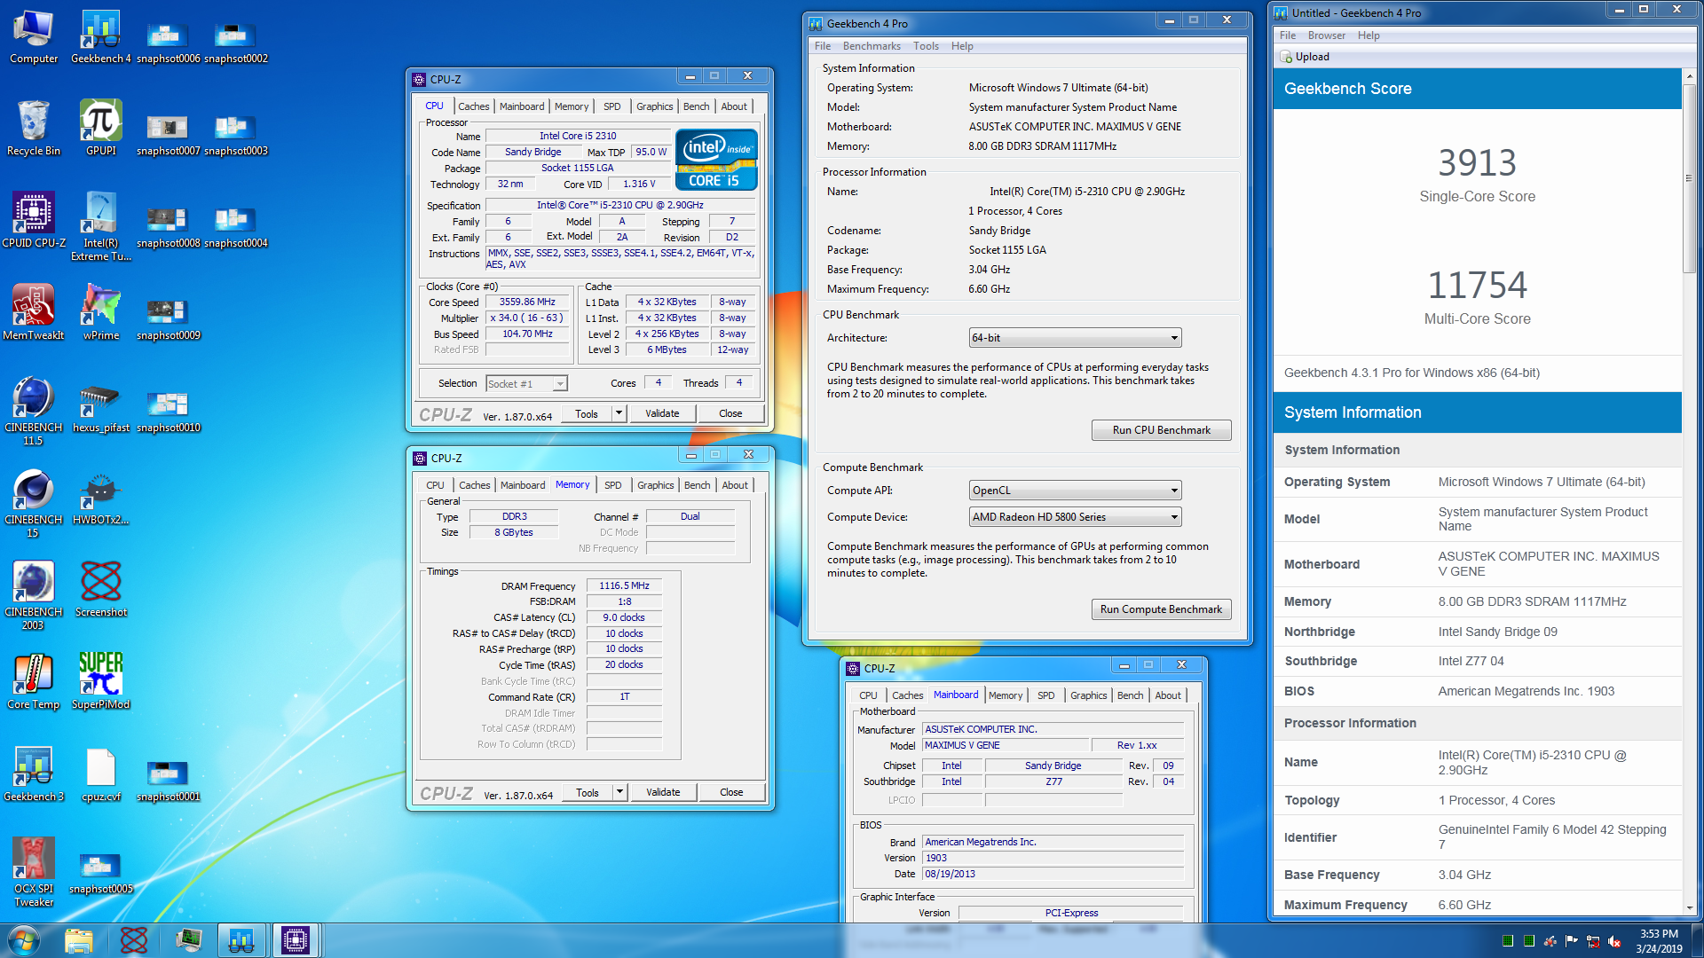Click the Tools button in the CPU-Z memory window

pos(588,792)
